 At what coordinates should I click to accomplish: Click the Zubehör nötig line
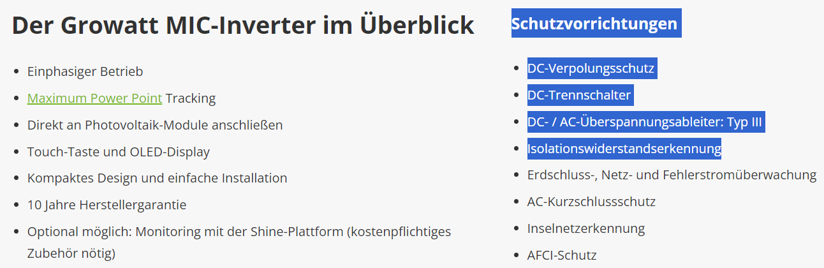[x=71, y=253]
